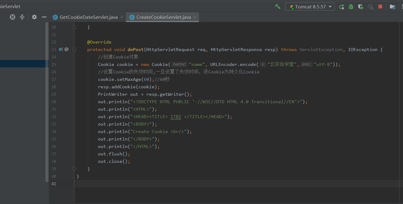The height and width of the screenshot is (204, 403).
Task: Collapse all nodes in the project panel
Action: (22, 17)
